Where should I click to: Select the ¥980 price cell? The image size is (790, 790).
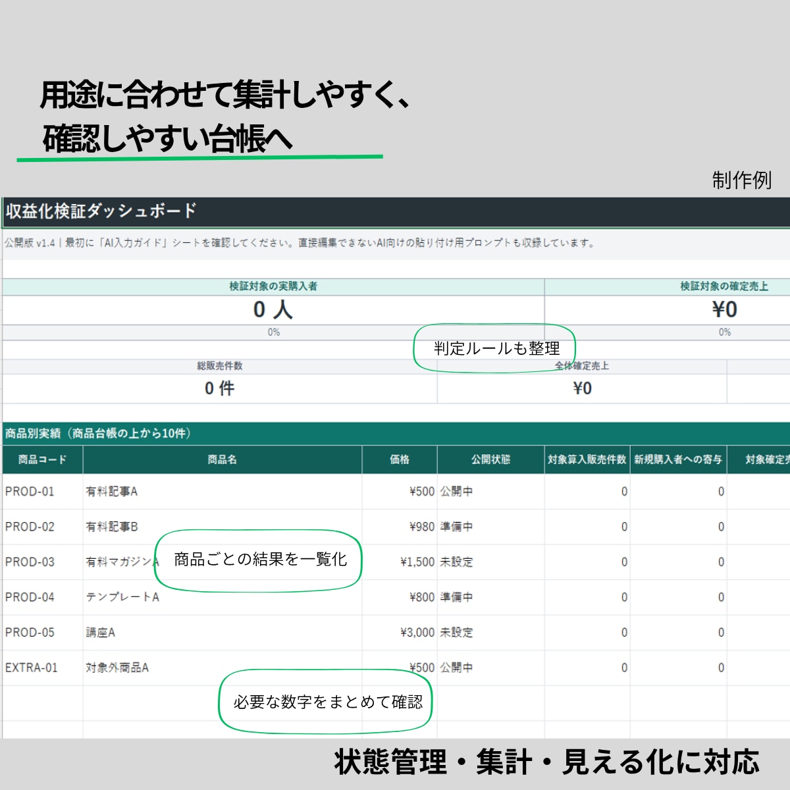[x=400, y=527]
